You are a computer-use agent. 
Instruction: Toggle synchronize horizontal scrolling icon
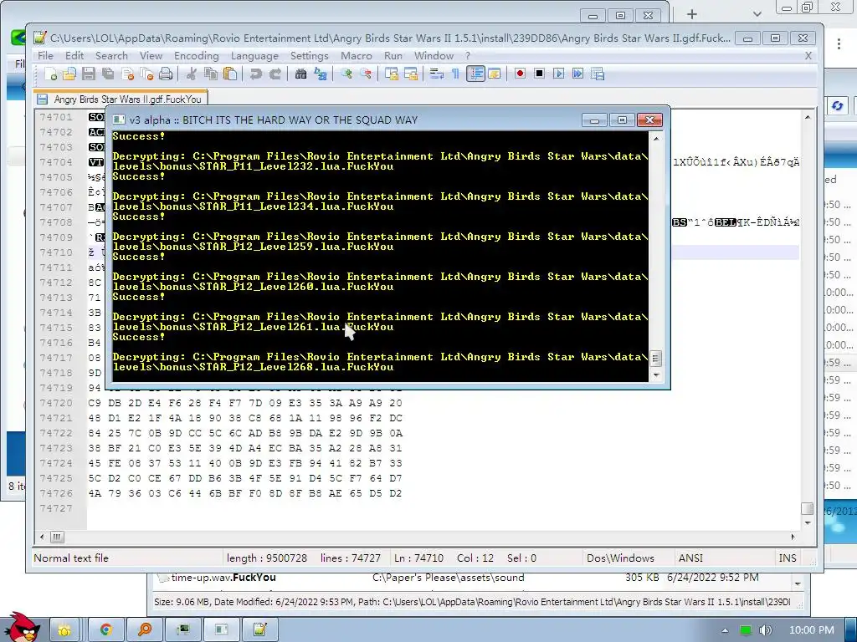(410, 74)
